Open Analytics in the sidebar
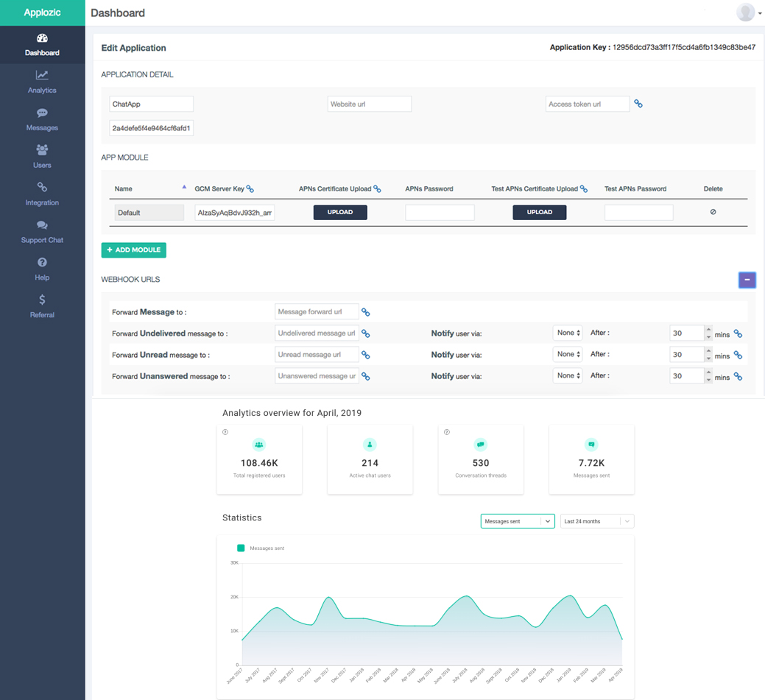Image resolution: width=765 pixels, height=700 pixels. point(42,82)
